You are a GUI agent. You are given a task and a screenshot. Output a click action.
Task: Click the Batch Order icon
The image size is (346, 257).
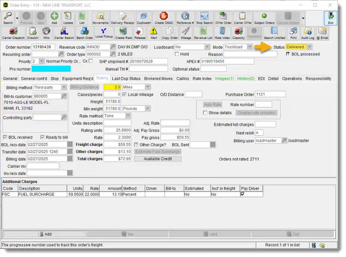coord(84,33)
